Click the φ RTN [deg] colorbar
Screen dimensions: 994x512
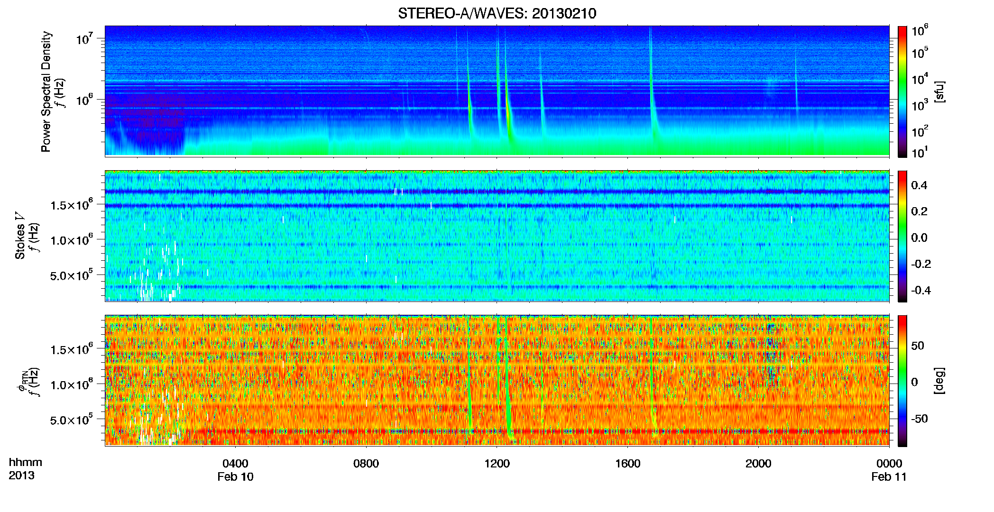click(902, 381)
